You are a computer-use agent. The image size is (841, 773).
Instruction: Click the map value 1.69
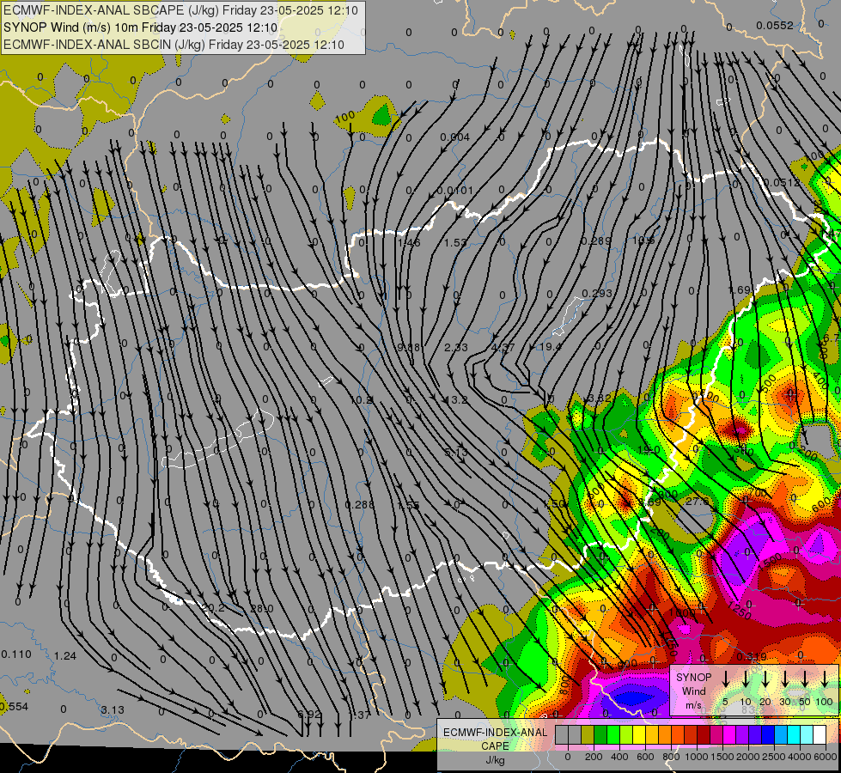(x=739, y=290)
